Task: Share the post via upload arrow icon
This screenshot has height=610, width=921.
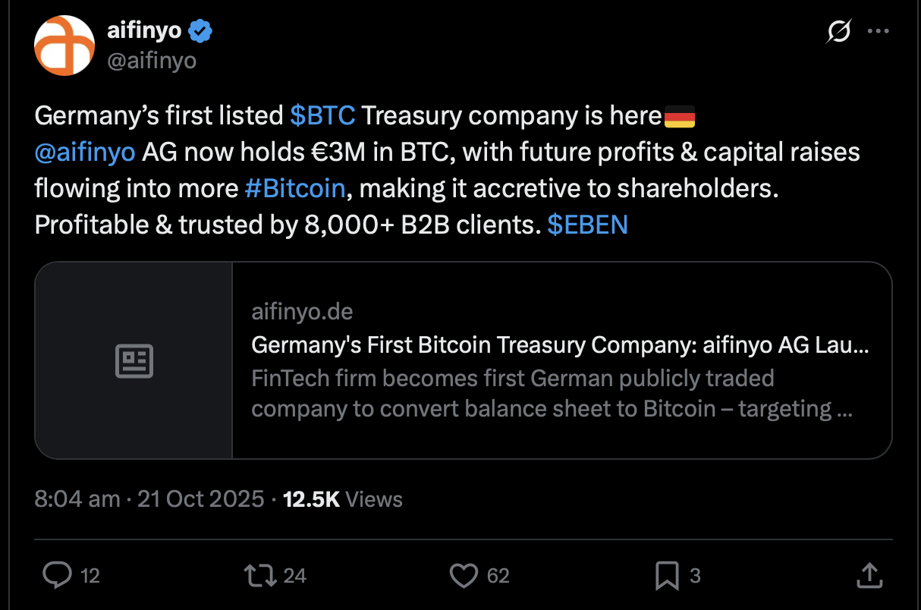Action: pos(868,576)
